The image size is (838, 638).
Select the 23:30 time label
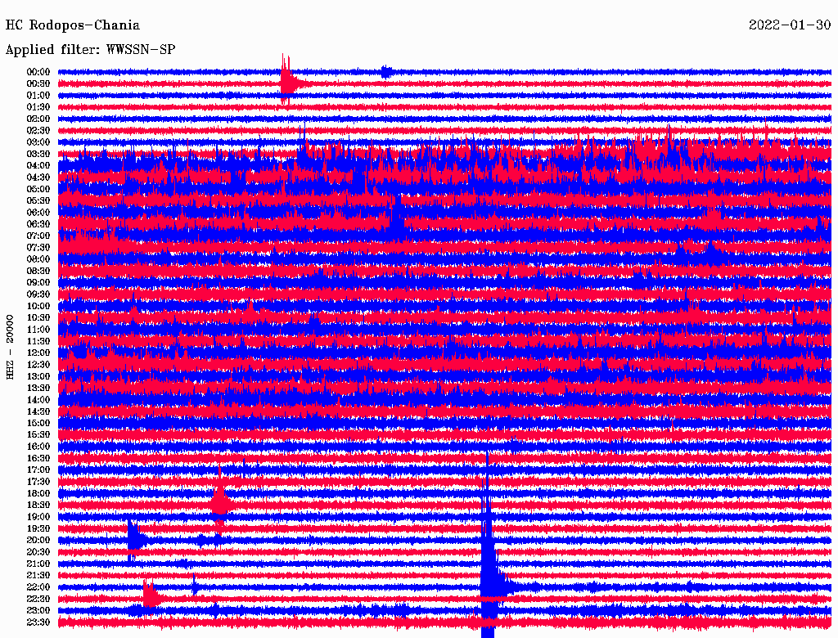point(38,622)
